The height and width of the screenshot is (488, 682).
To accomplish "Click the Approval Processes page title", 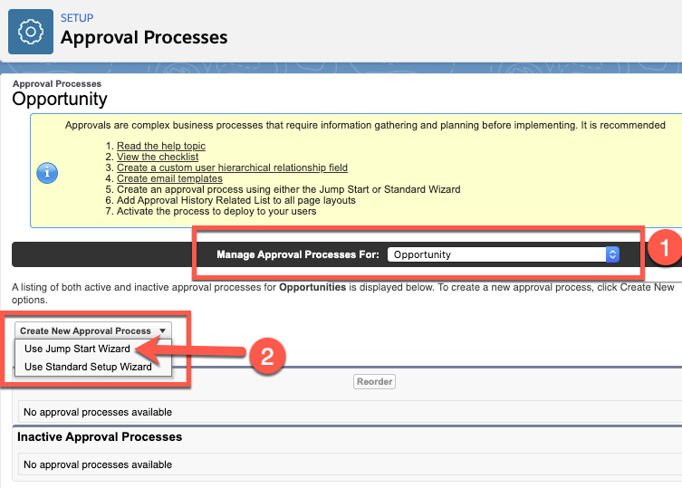I will pyautogui.click(x=144, y=37).
